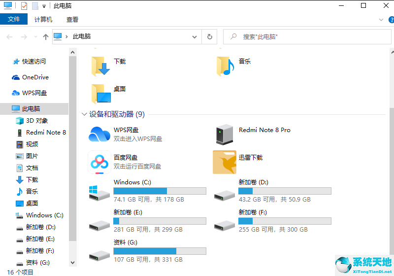Switch to the 计算机 ribbon tab
This screenshot has width=394, height=276.
point(43,19)
